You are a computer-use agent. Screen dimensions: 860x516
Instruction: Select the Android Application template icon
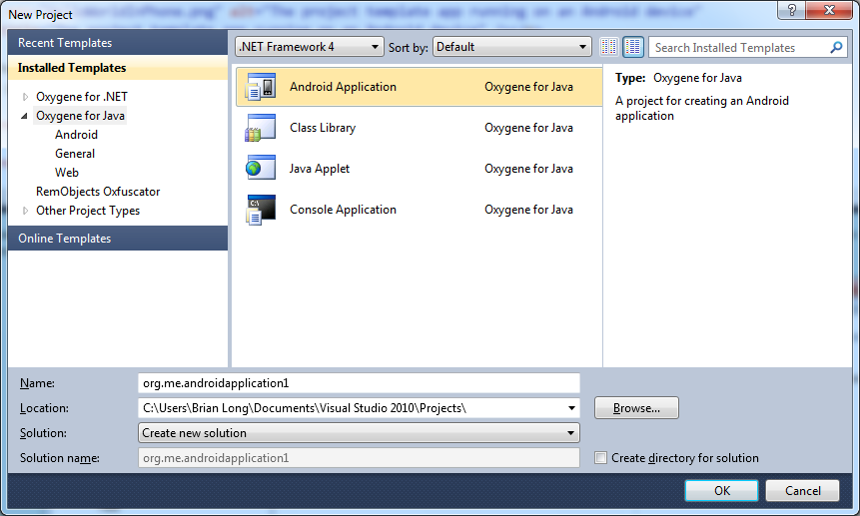click(x=261, y=87)
